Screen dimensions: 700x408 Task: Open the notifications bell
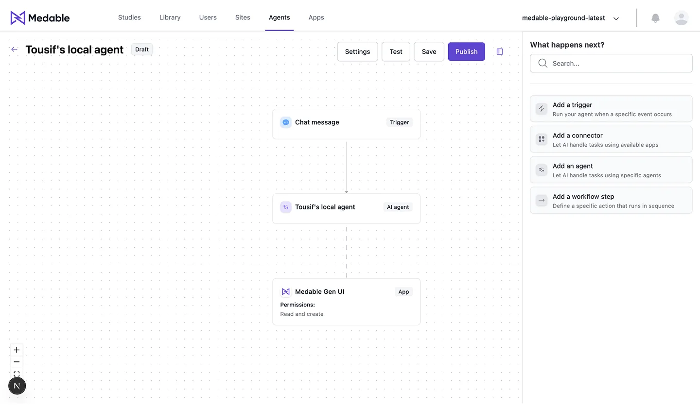click(x=656, y=18)
